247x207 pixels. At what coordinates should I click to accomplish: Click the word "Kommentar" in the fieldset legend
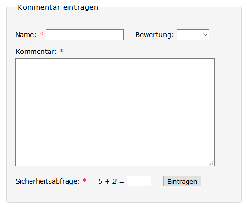point(39,7)
